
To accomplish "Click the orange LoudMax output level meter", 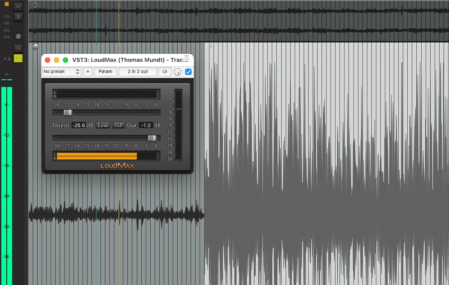I will 106,156.
